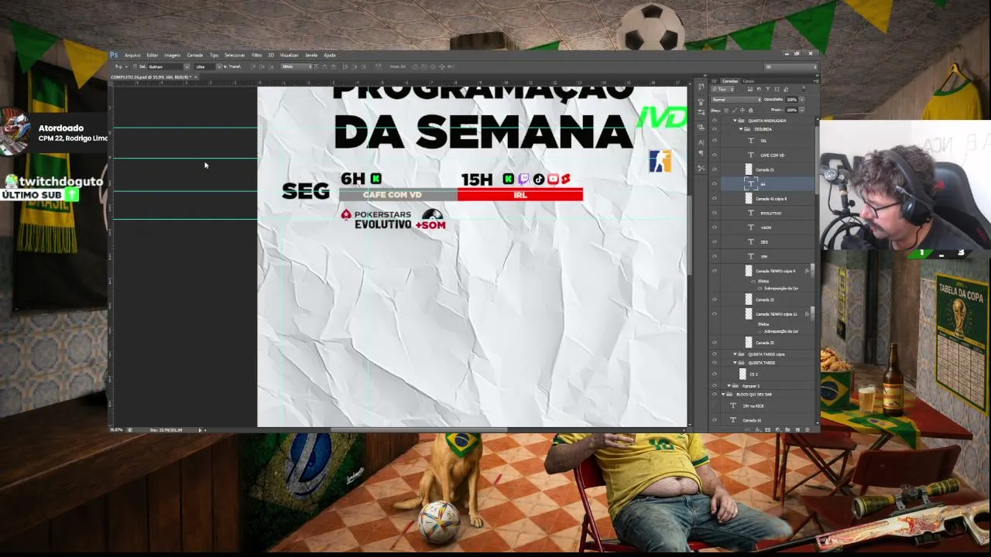Enable the adjustment layer filter icon
The height and width of the screenshot is (557, 991).
pos(759,90)
